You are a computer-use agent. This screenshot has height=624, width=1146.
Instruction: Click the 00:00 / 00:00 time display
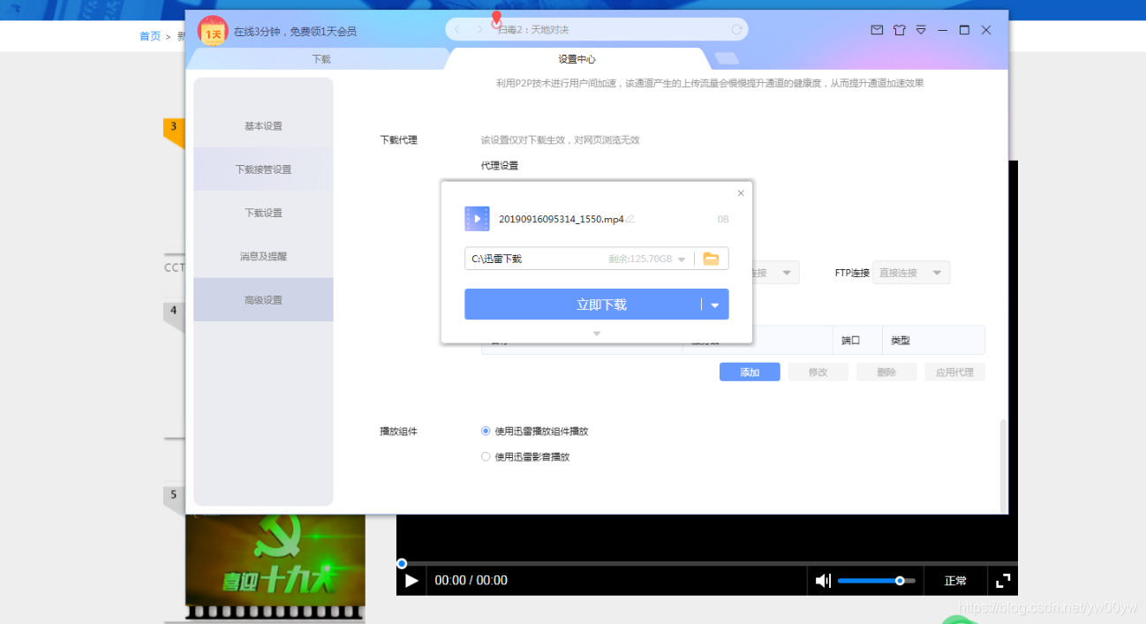(x=471, y=581)
